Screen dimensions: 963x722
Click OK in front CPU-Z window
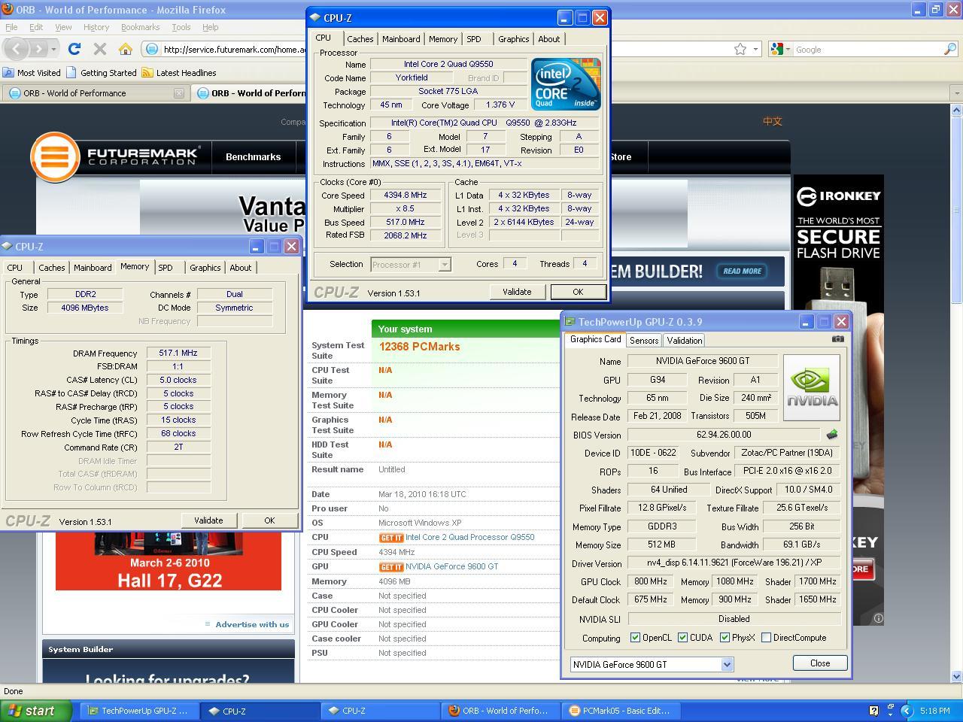pos(578,292)
